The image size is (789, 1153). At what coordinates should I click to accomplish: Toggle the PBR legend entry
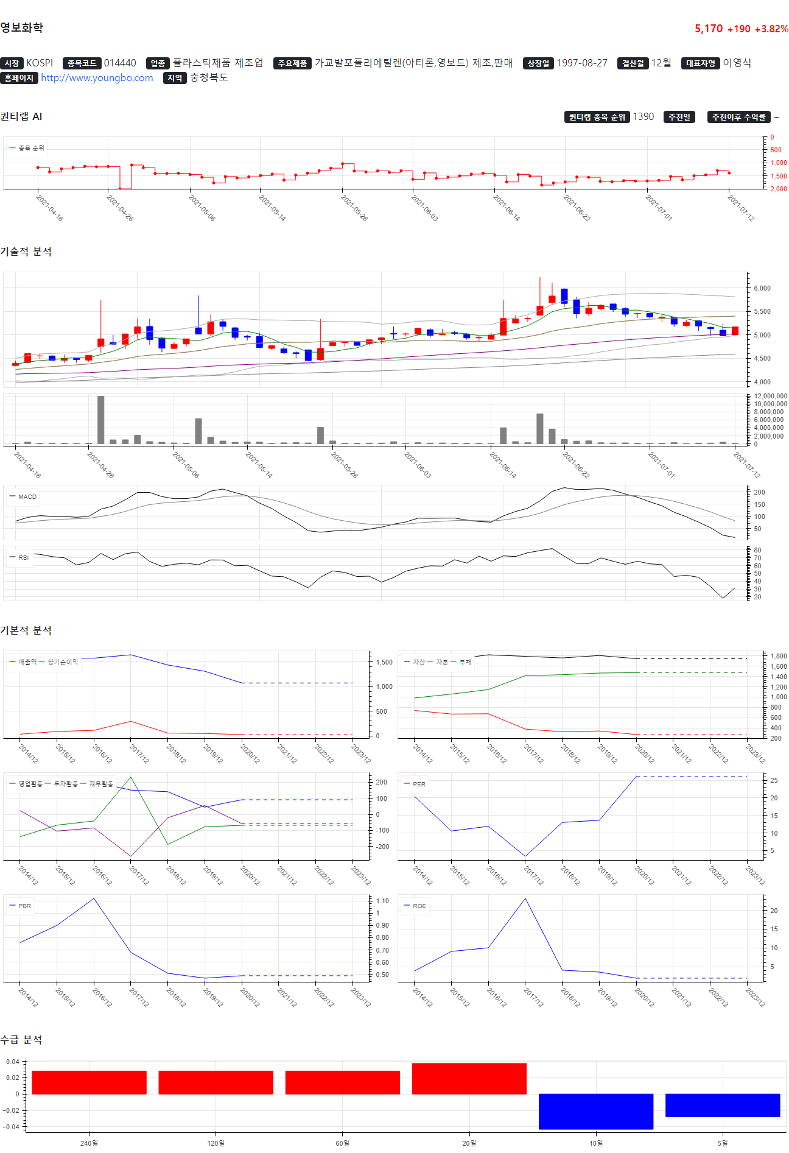click(20, 906)
